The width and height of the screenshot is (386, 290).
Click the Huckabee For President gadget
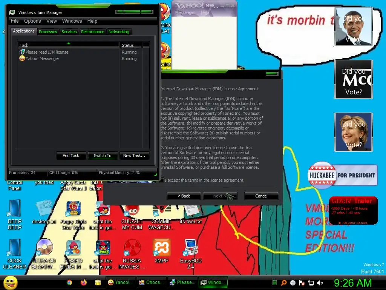click(x=342, y=175)
